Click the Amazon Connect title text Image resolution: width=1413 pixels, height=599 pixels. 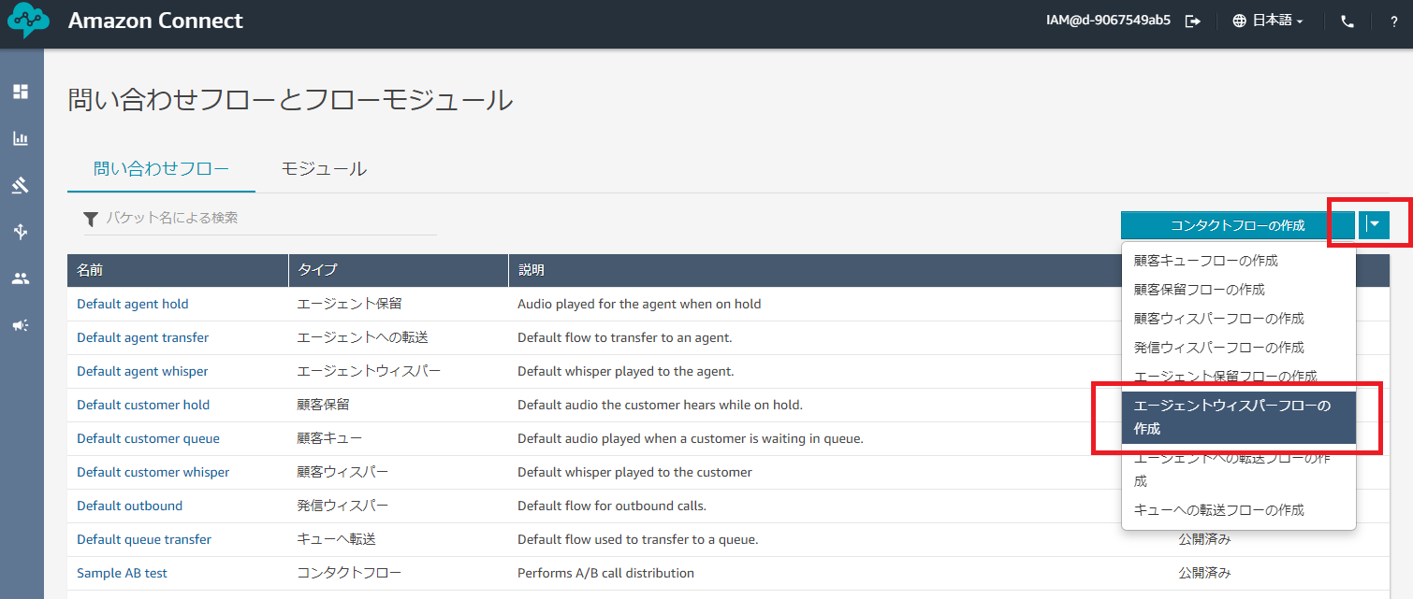[155, 21]
